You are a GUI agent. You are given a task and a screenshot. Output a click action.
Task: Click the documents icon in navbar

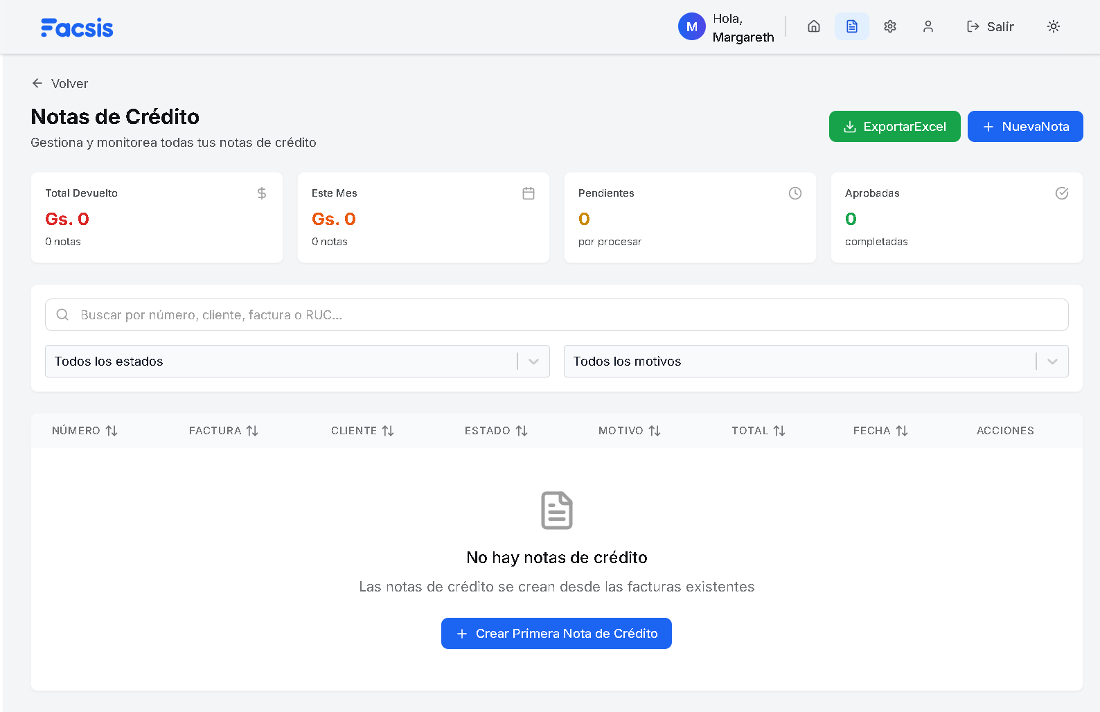tap(851, 26)
